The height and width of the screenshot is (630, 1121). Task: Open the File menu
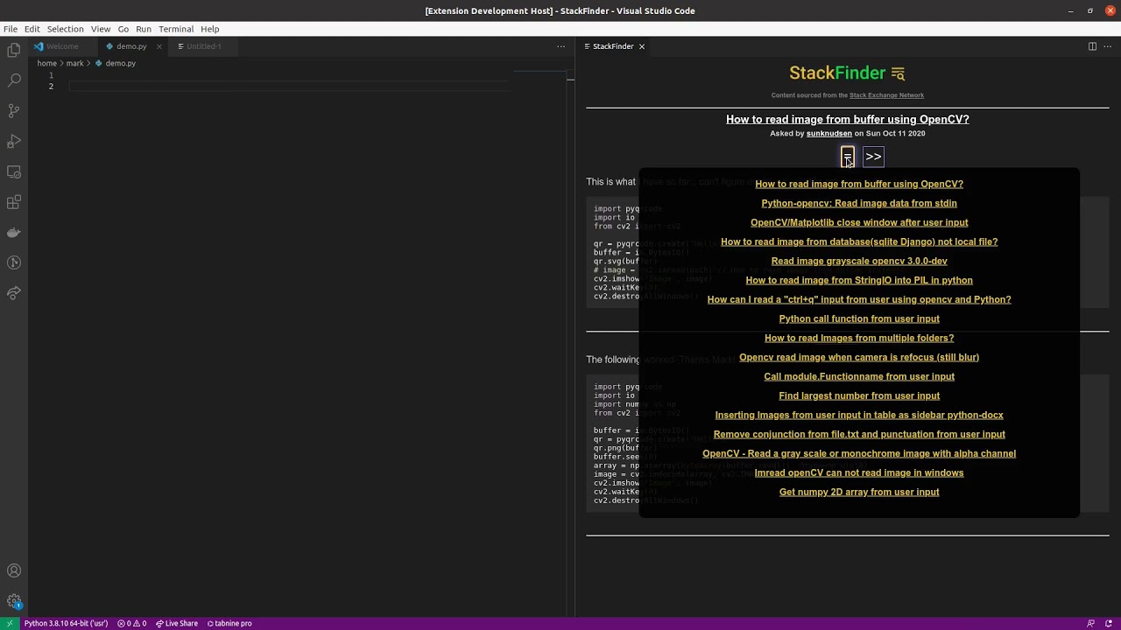11,29
